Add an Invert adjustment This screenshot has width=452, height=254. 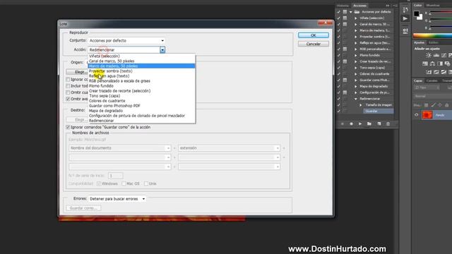coord(429,72)
